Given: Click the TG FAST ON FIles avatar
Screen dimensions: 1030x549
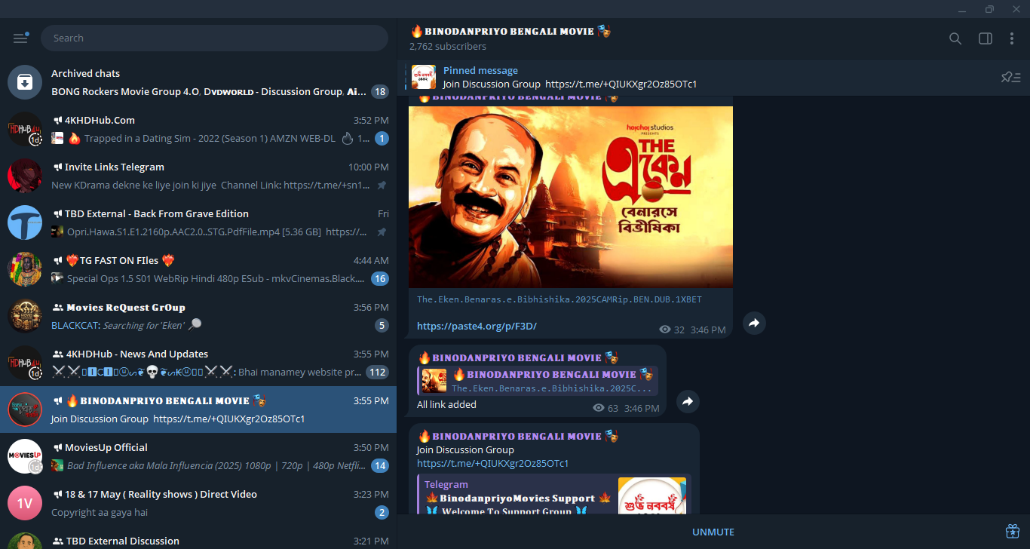Looking at the screenshot, I should (24, 269).
